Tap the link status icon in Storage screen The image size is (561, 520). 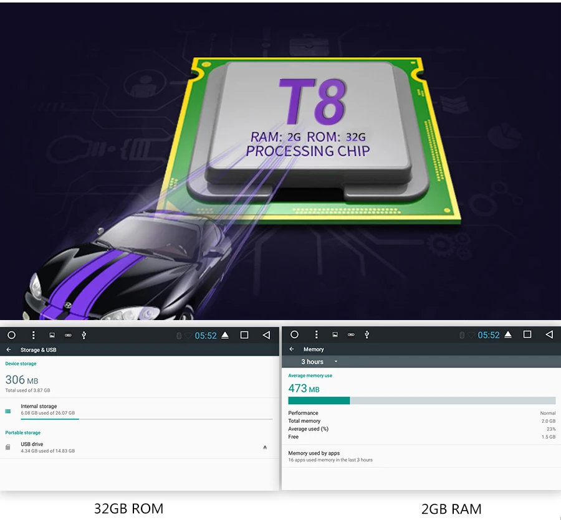[x=68, y=335]
